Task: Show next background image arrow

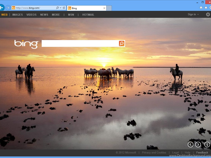Action: point(198,144)
